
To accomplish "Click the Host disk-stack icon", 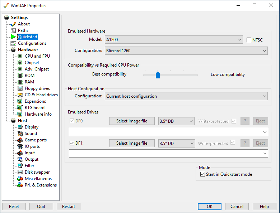I will (x=13, y=121).
